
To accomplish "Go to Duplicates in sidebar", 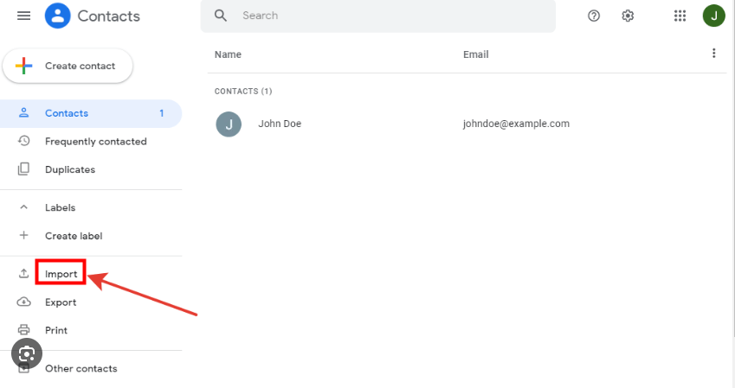I will coord(69,169).
